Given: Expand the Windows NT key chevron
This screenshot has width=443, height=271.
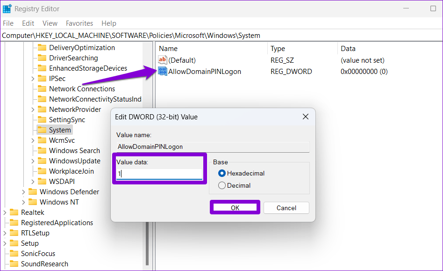Looking at the screenshot, I should 23,202.
